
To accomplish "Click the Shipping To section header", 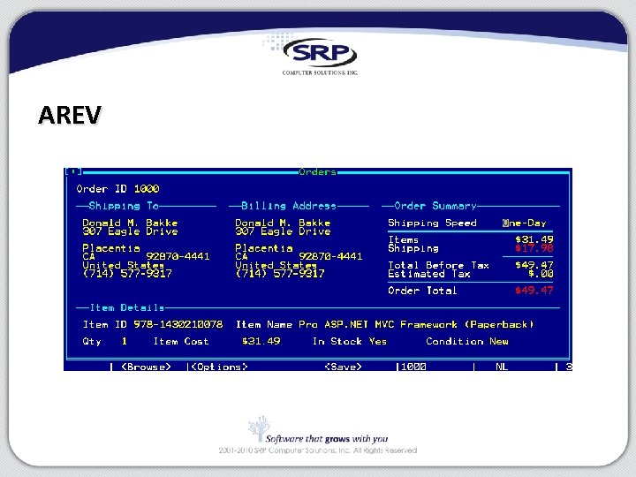I will point(124,206).
